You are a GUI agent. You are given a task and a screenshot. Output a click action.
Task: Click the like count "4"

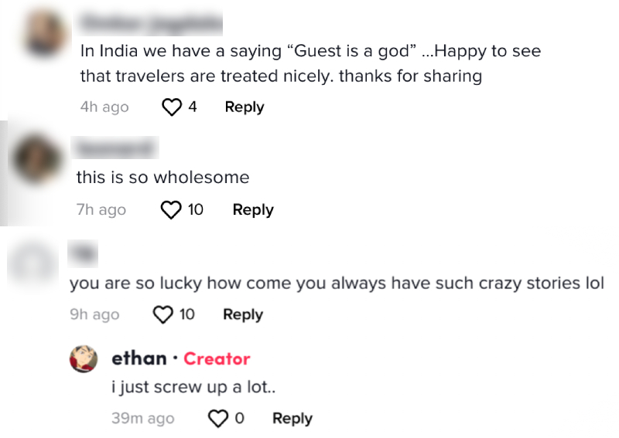point(192,107)
